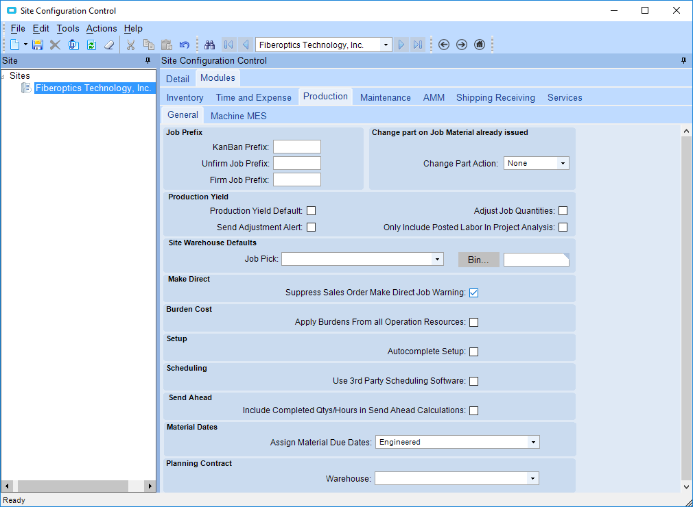Open the Machine MES sub-tab
The image size is (693, 507).
pos(238,116)
